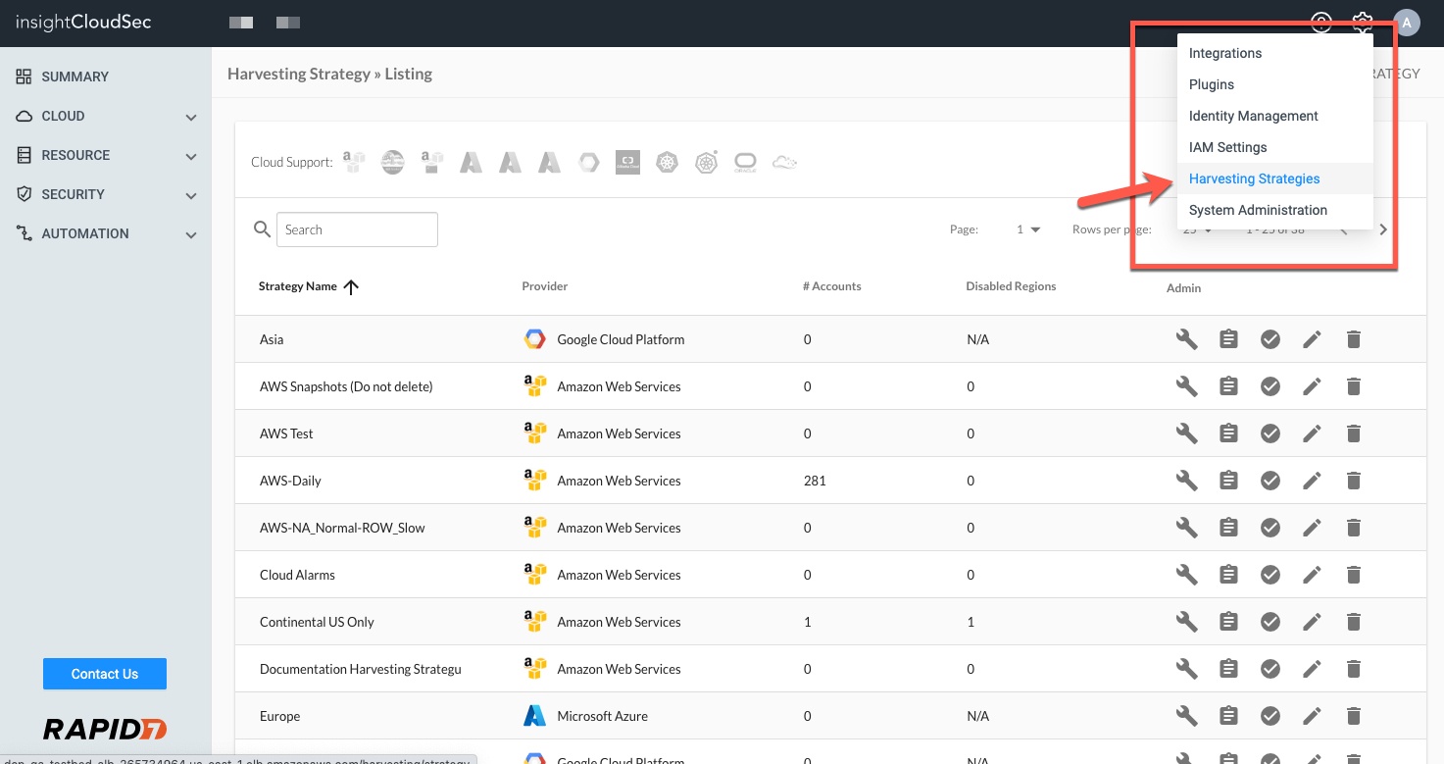1444x764 pixels.
Task: Click 'Cloud Alarms' strategy name
Action: click(x=297, y=575)
